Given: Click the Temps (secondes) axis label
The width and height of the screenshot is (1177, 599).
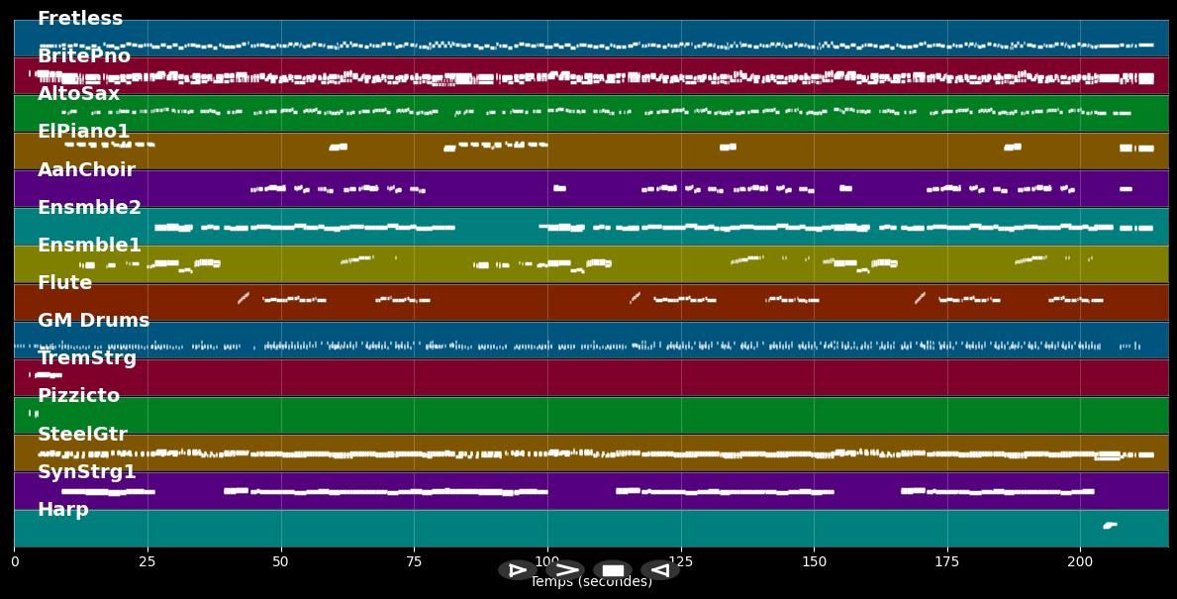Looking at the screenshot, I should point(591,583).
